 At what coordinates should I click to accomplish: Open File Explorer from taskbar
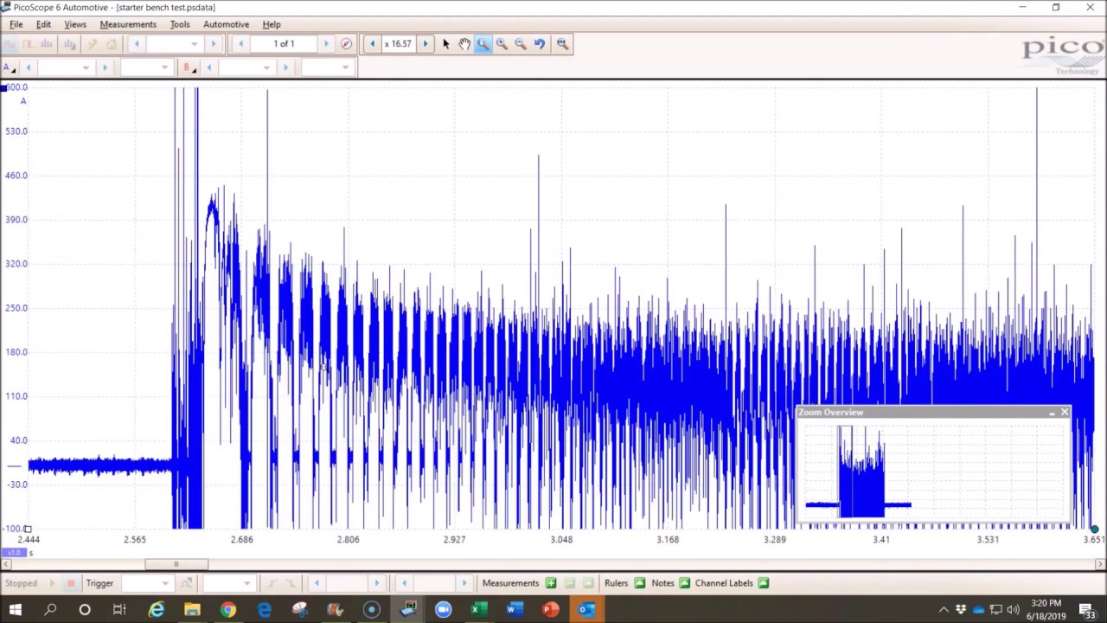(x=192, y=610)
